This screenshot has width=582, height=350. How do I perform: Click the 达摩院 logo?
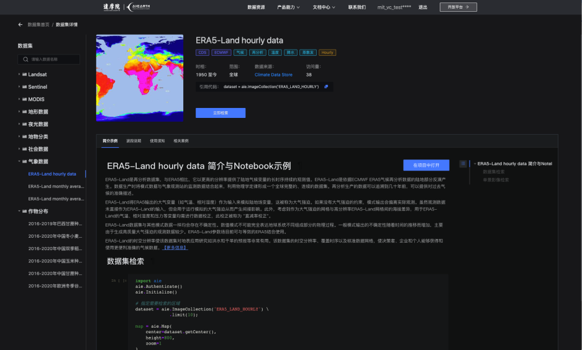tap(111, 7)
